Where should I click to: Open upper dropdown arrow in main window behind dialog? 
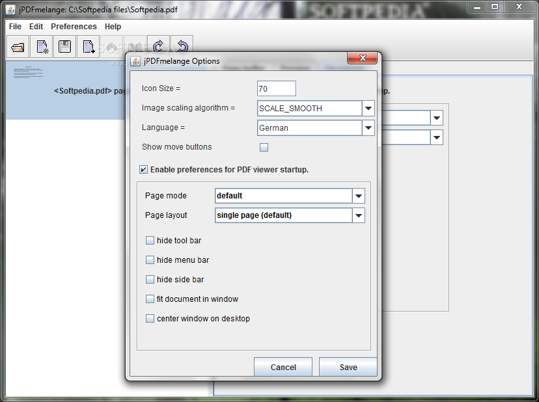tap(437, 118)
